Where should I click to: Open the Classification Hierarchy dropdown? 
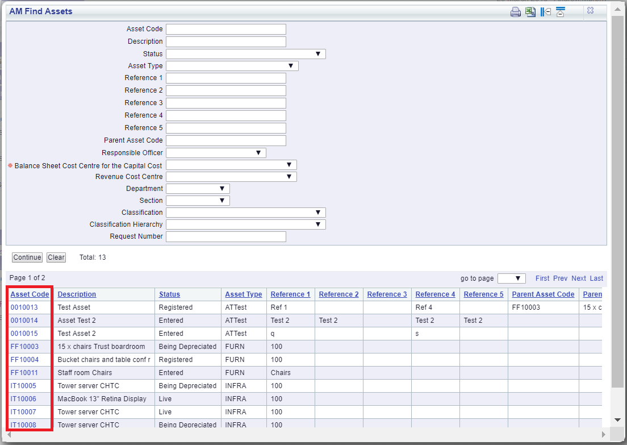246,224
